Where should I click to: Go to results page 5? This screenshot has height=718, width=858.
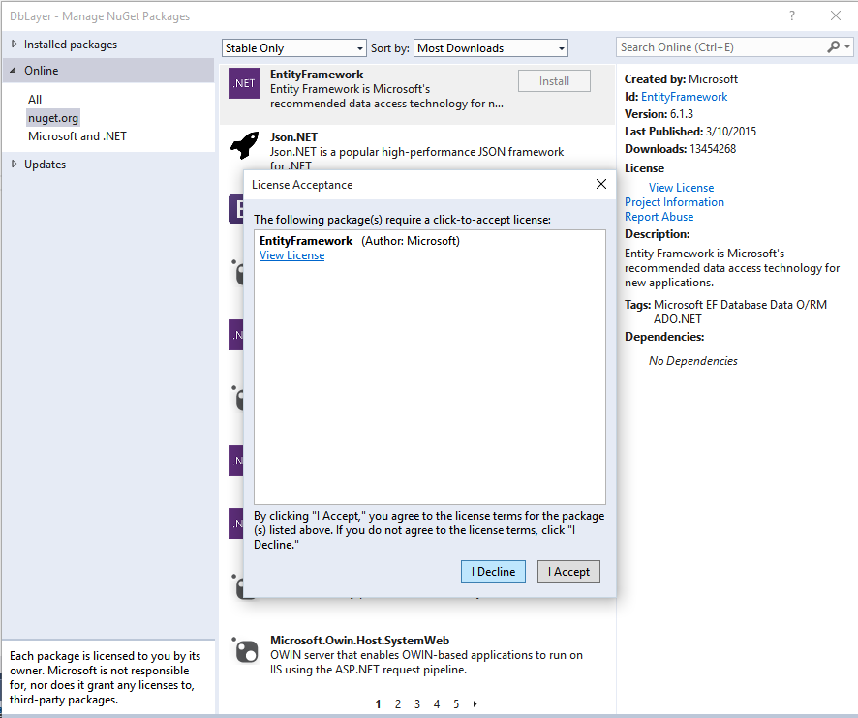[456, 704]
